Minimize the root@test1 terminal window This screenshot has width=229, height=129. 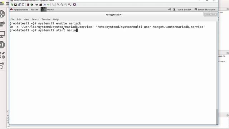(206, 14)
